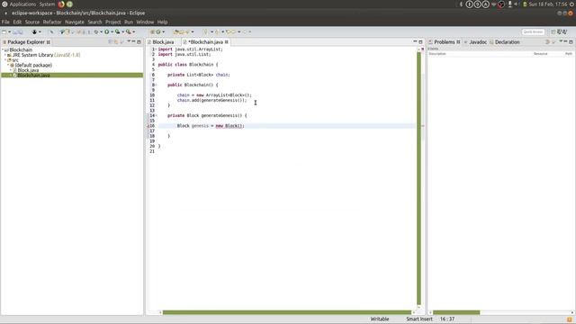Open the Window menu
The width and height of the screenshot is (576, 324).
(x=145, y=22)
